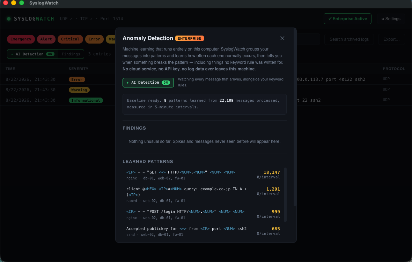
Task: Click the Warning badge in the second log row
Action: (x=79, y=90)
